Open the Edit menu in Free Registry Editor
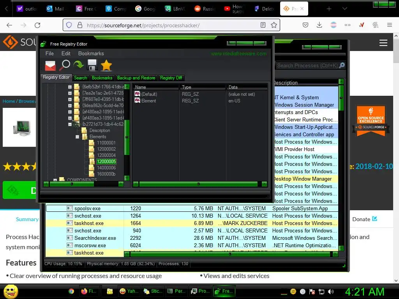 click(65, 53)
